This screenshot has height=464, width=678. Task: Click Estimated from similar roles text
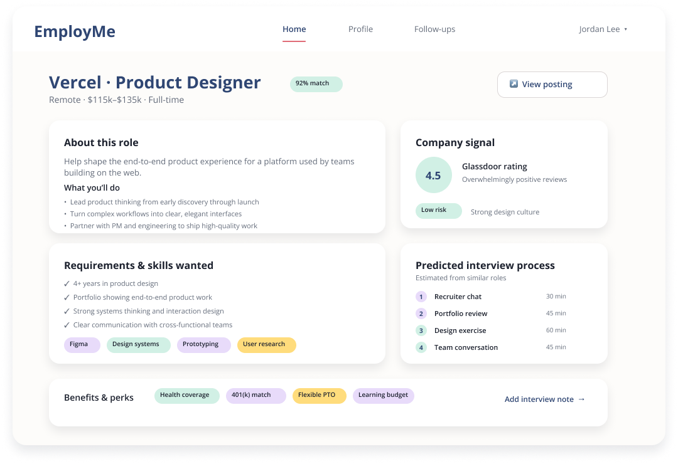click(461, 278)
